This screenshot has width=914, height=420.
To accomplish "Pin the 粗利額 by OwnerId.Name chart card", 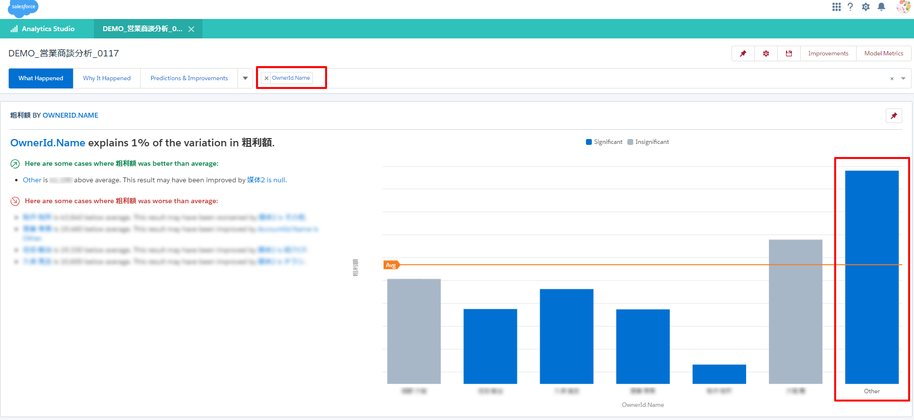I will 894,116.
